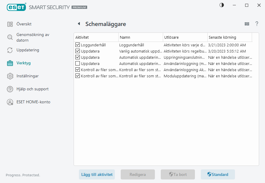Go back using the arrow beside Schemaläggare
This screenshot has width=265, height=183.
[78, 24]
